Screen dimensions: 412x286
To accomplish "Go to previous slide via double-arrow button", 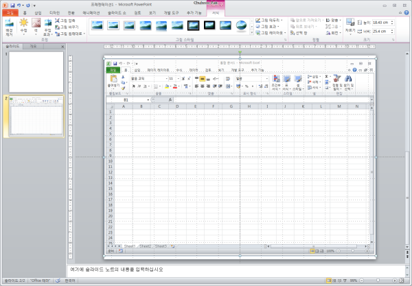I will [x=407, y=252].
